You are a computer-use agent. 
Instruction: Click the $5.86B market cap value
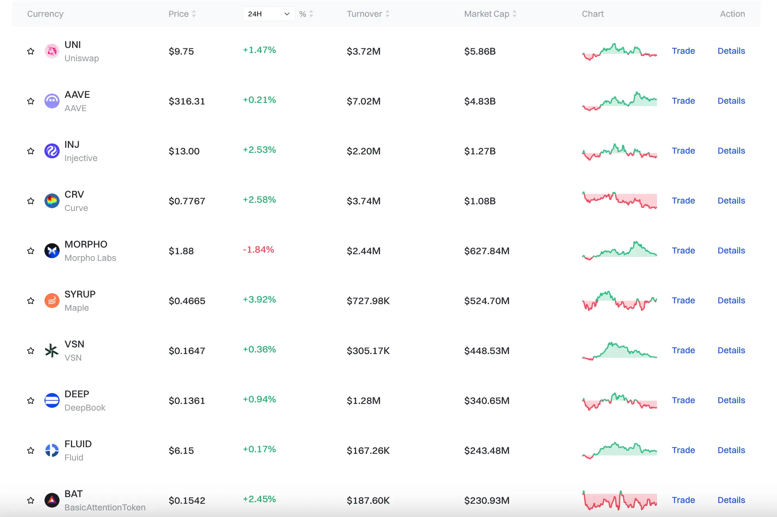(x=480, y=51)
